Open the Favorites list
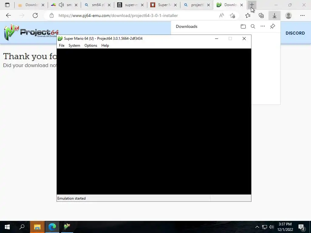Screen dimensions: 311x233 248,15
